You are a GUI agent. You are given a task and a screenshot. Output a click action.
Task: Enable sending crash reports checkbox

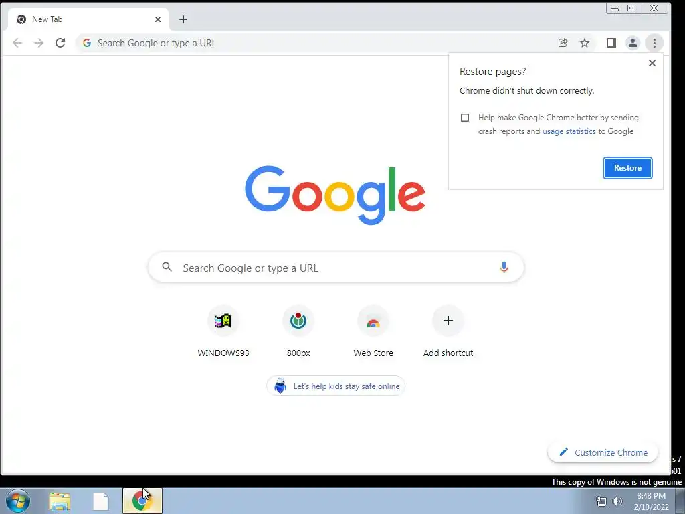pyautogui.click(x=465, y=118)
